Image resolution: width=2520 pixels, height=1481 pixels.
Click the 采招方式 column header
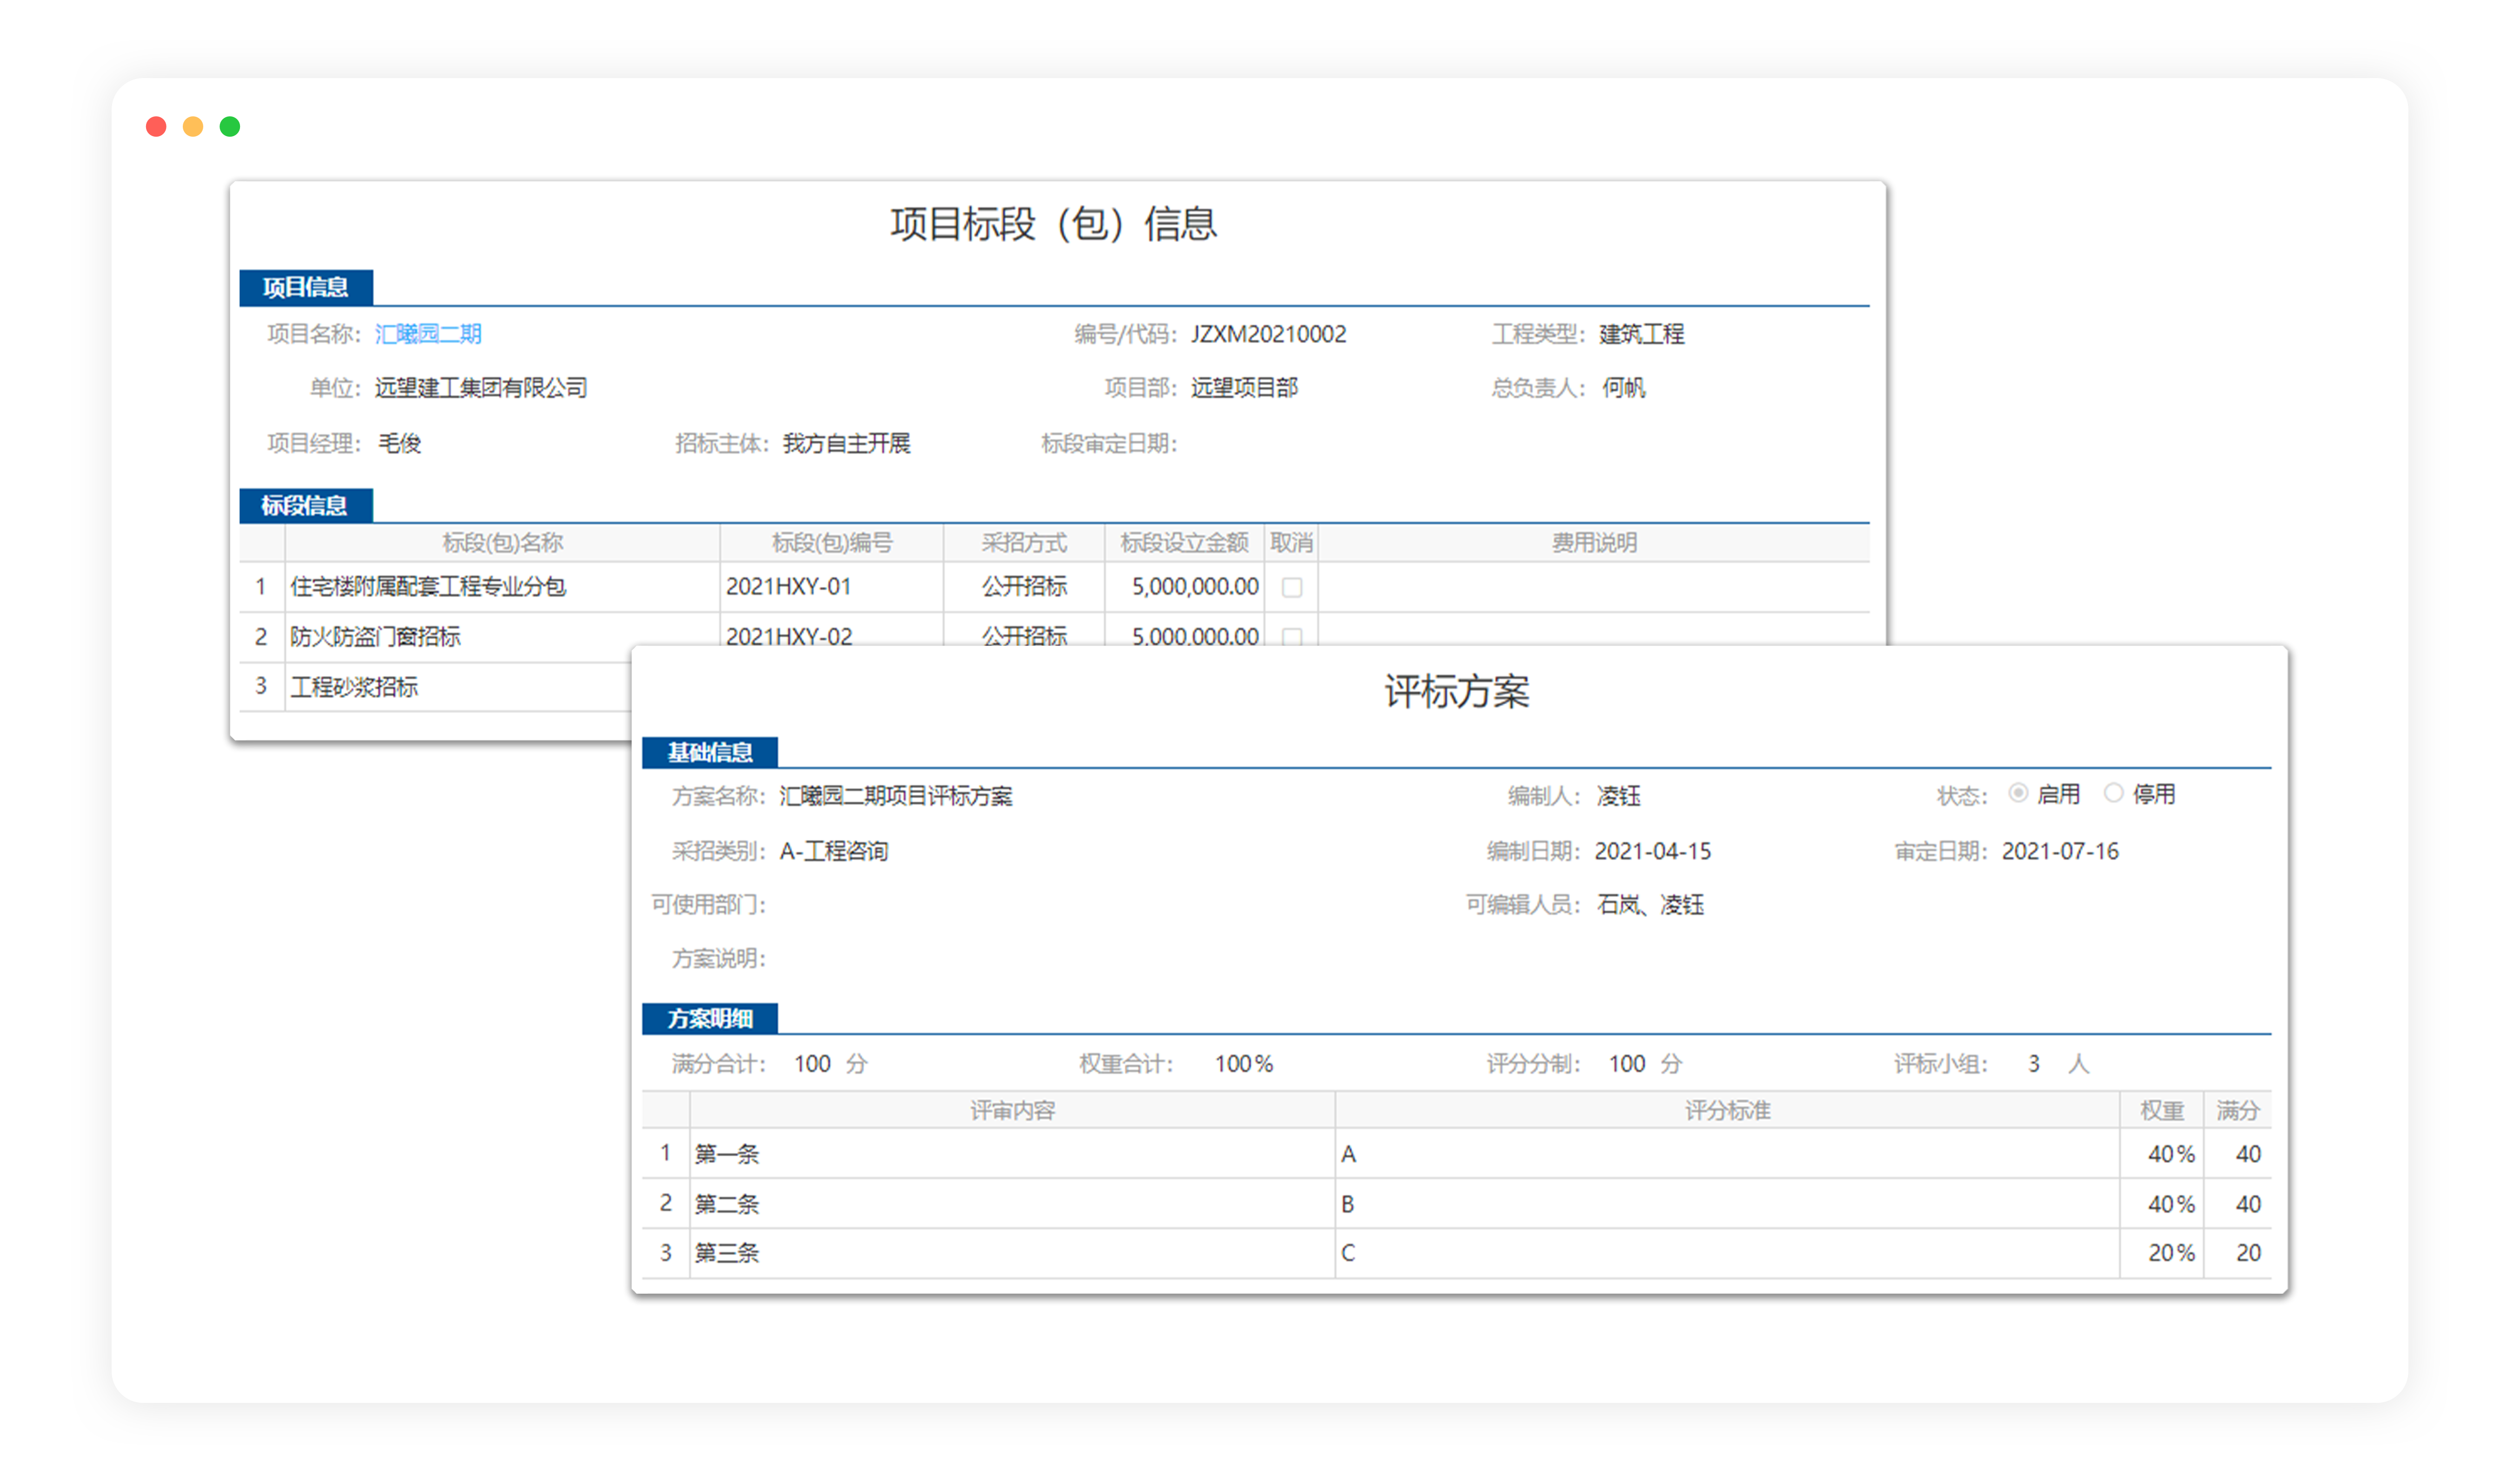pos(1024,542)
